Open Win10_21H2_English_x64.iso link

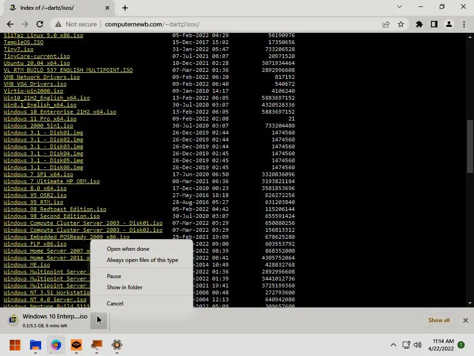(47, 98)
